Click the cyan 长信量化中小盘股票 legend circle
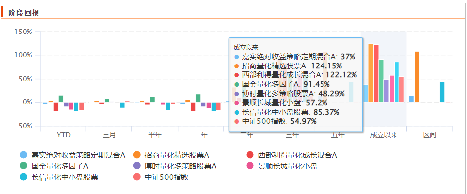 23,177
